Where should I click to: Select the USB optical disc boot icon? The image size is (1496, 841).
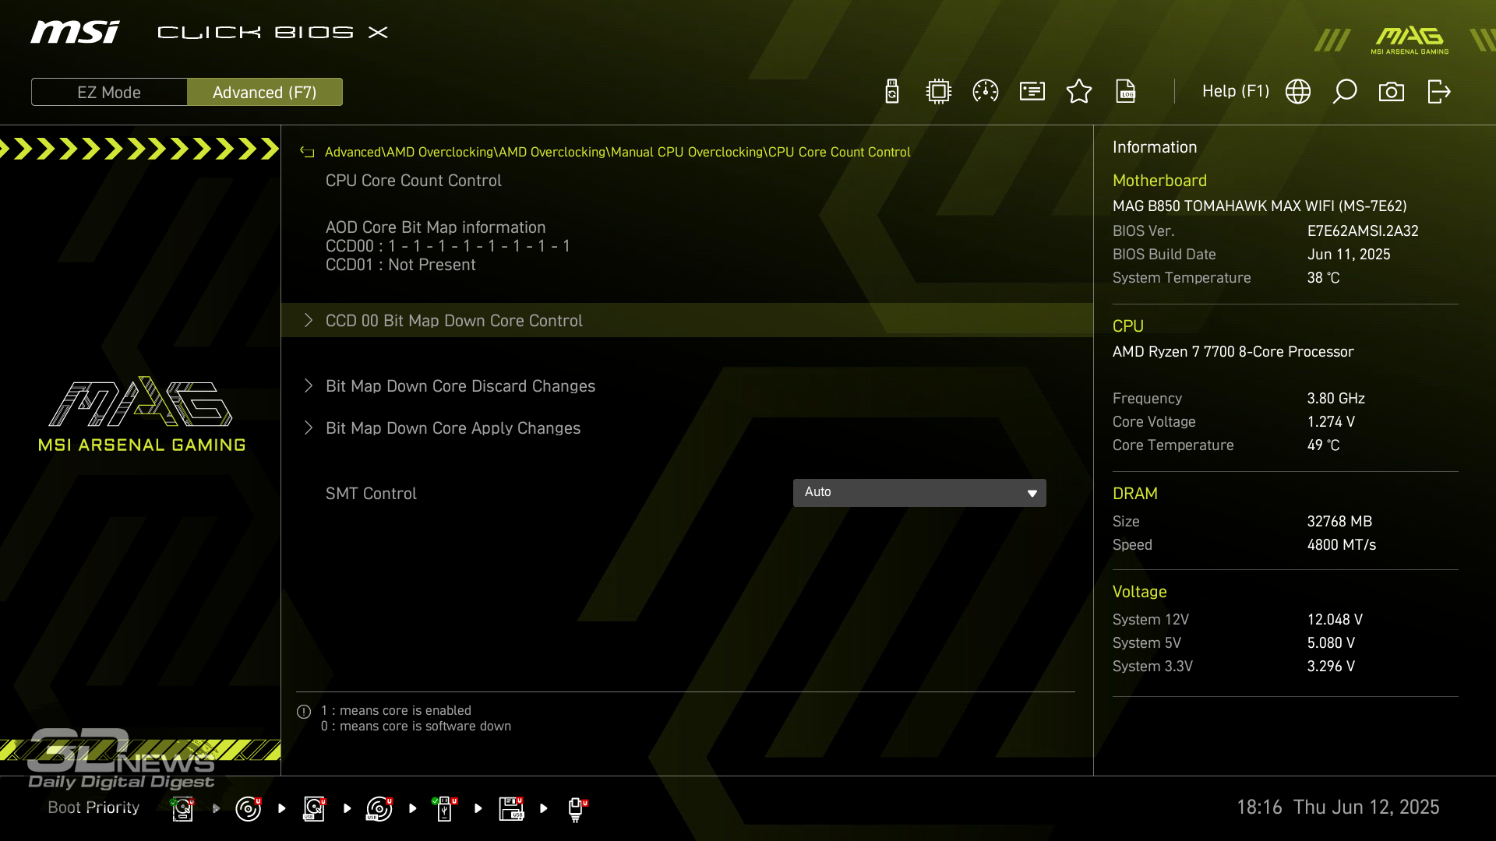[x=379, y=809]
